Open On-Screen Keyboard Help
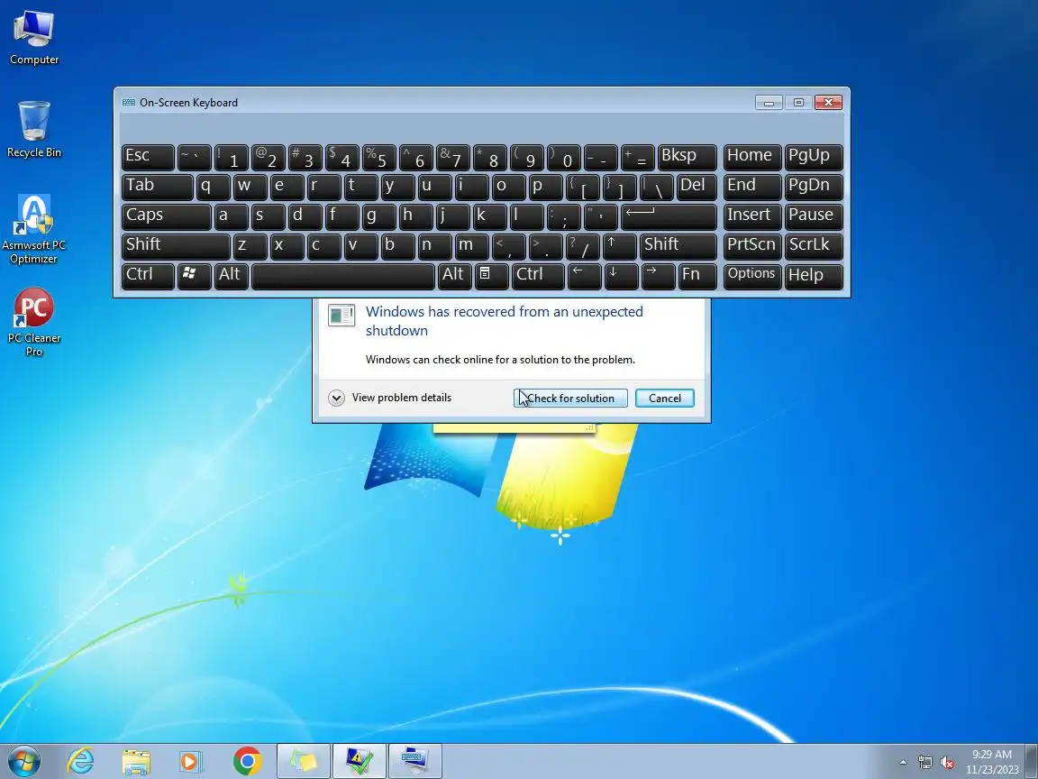 pyautogui.click(x=814, y=276)
